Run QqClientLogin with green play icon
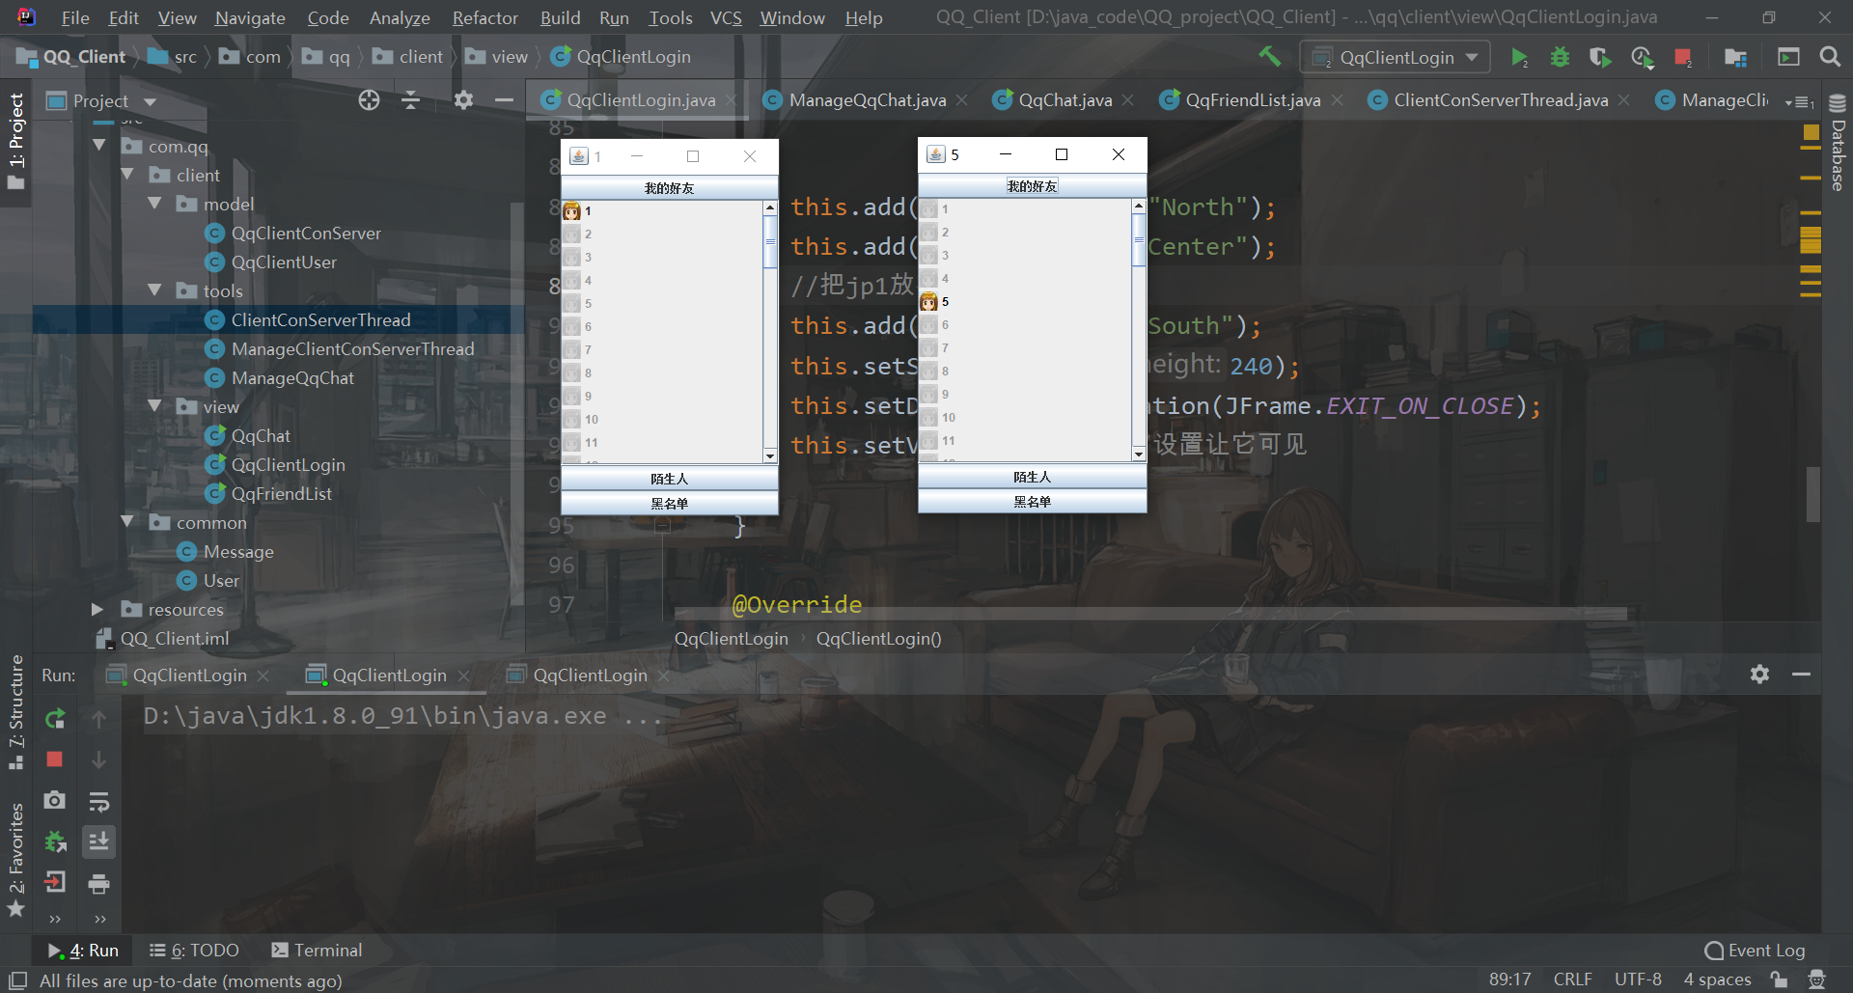This screenshot has height=993, width=1853. coord(1519,57)
